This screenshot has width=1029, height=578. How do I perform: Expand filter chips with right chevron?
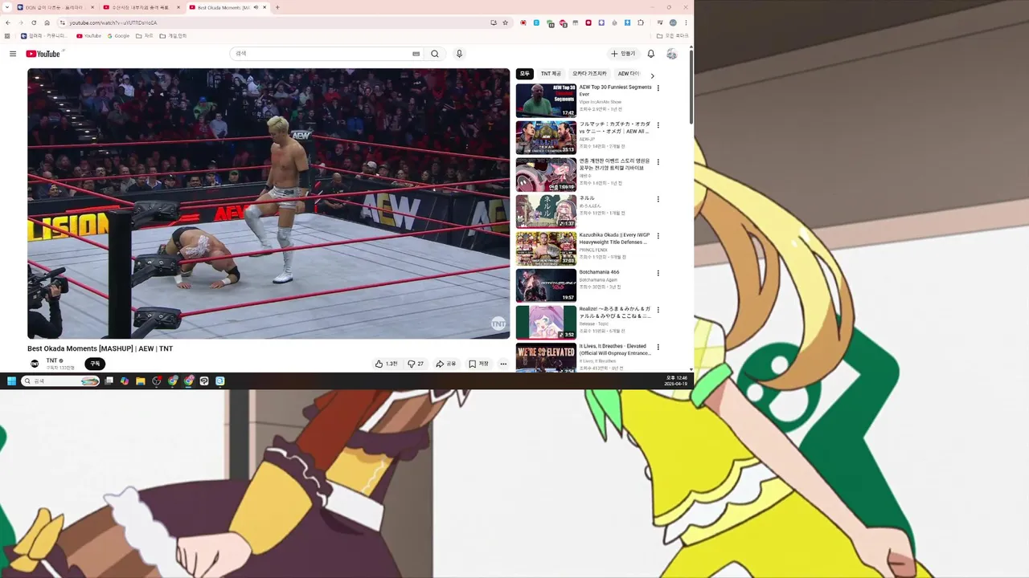652,75
